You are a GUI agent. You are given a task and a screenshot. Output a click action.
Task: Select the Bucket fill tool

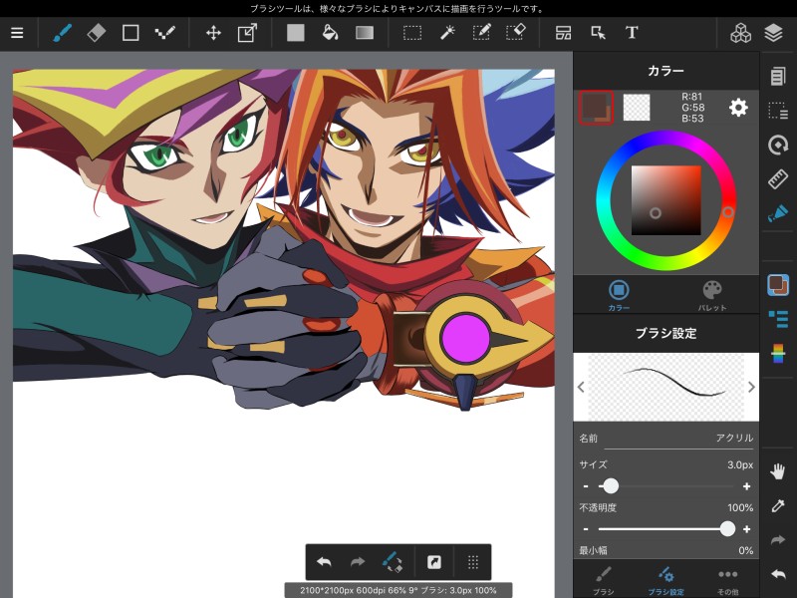click(330, 33)
